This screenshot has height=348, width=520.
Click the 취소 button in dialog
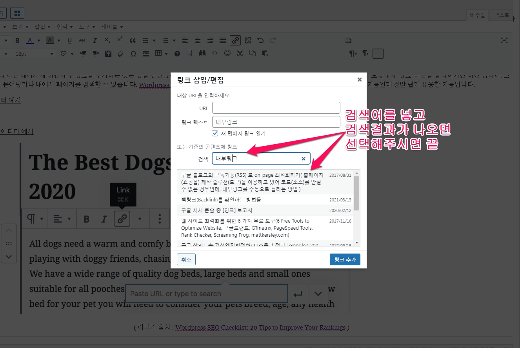coord(186,259)
